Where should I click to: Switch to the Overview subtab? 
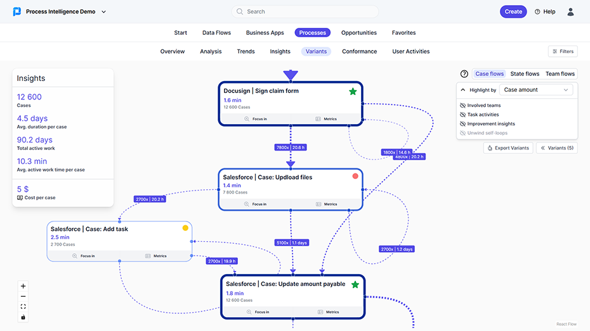tap(173, 51)
